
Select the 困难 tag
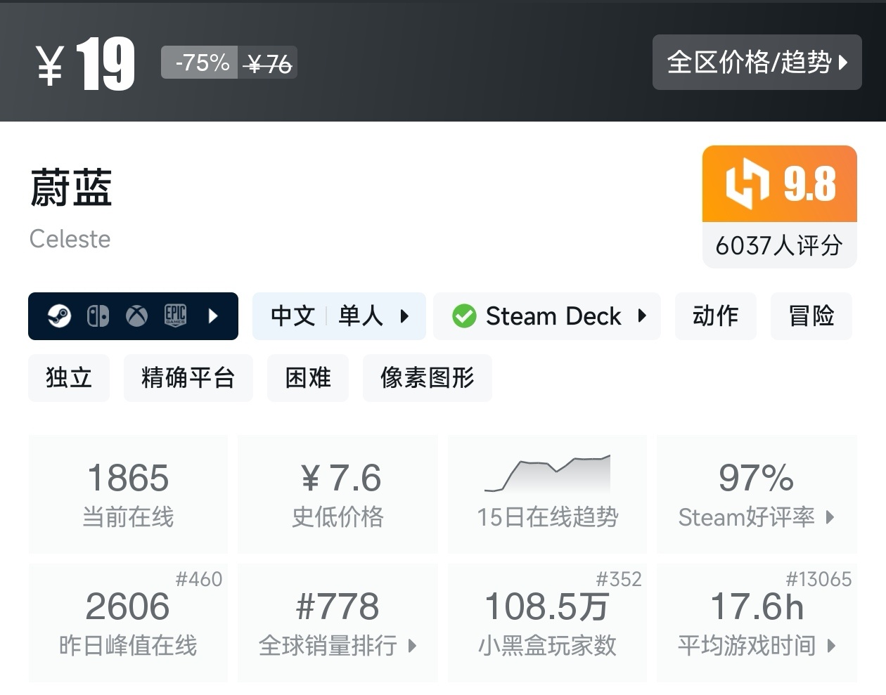pyautogui.click(x=308, y=378)
